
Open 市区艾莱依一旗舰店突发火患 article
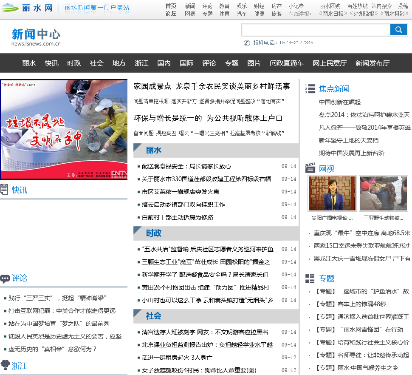180,192
